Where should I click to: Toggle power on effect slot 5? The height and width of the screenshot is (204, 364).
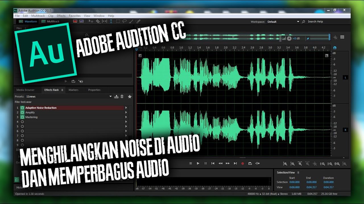[x=22, y=126]
